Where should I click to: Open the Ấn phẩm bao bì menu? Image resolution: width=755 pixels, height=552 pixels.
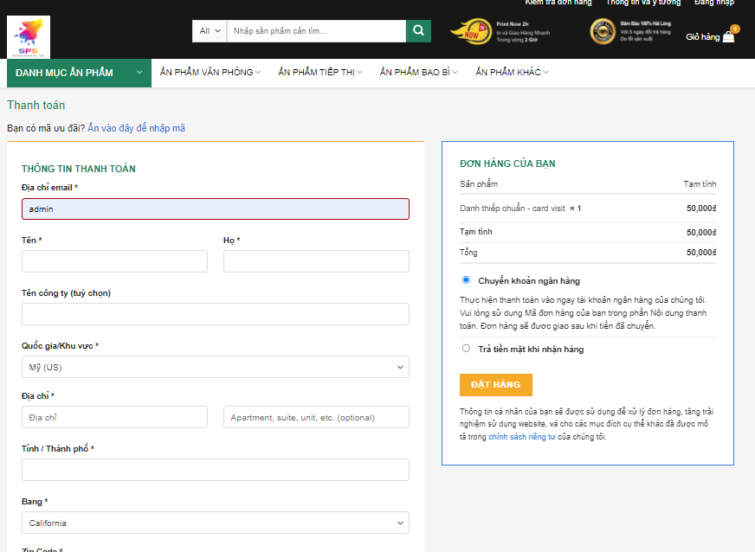418,73
